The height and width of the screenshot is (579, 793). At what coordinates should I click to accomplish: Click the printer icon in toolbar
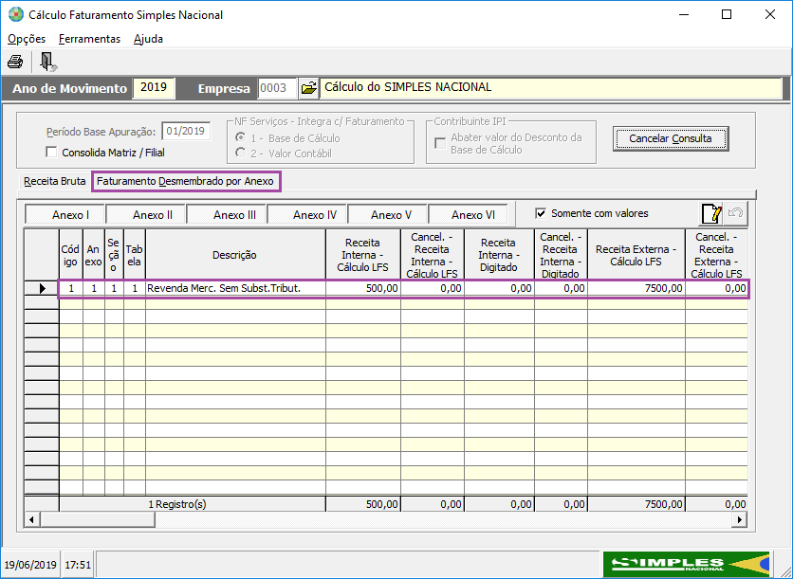click(x=15, y=62)
